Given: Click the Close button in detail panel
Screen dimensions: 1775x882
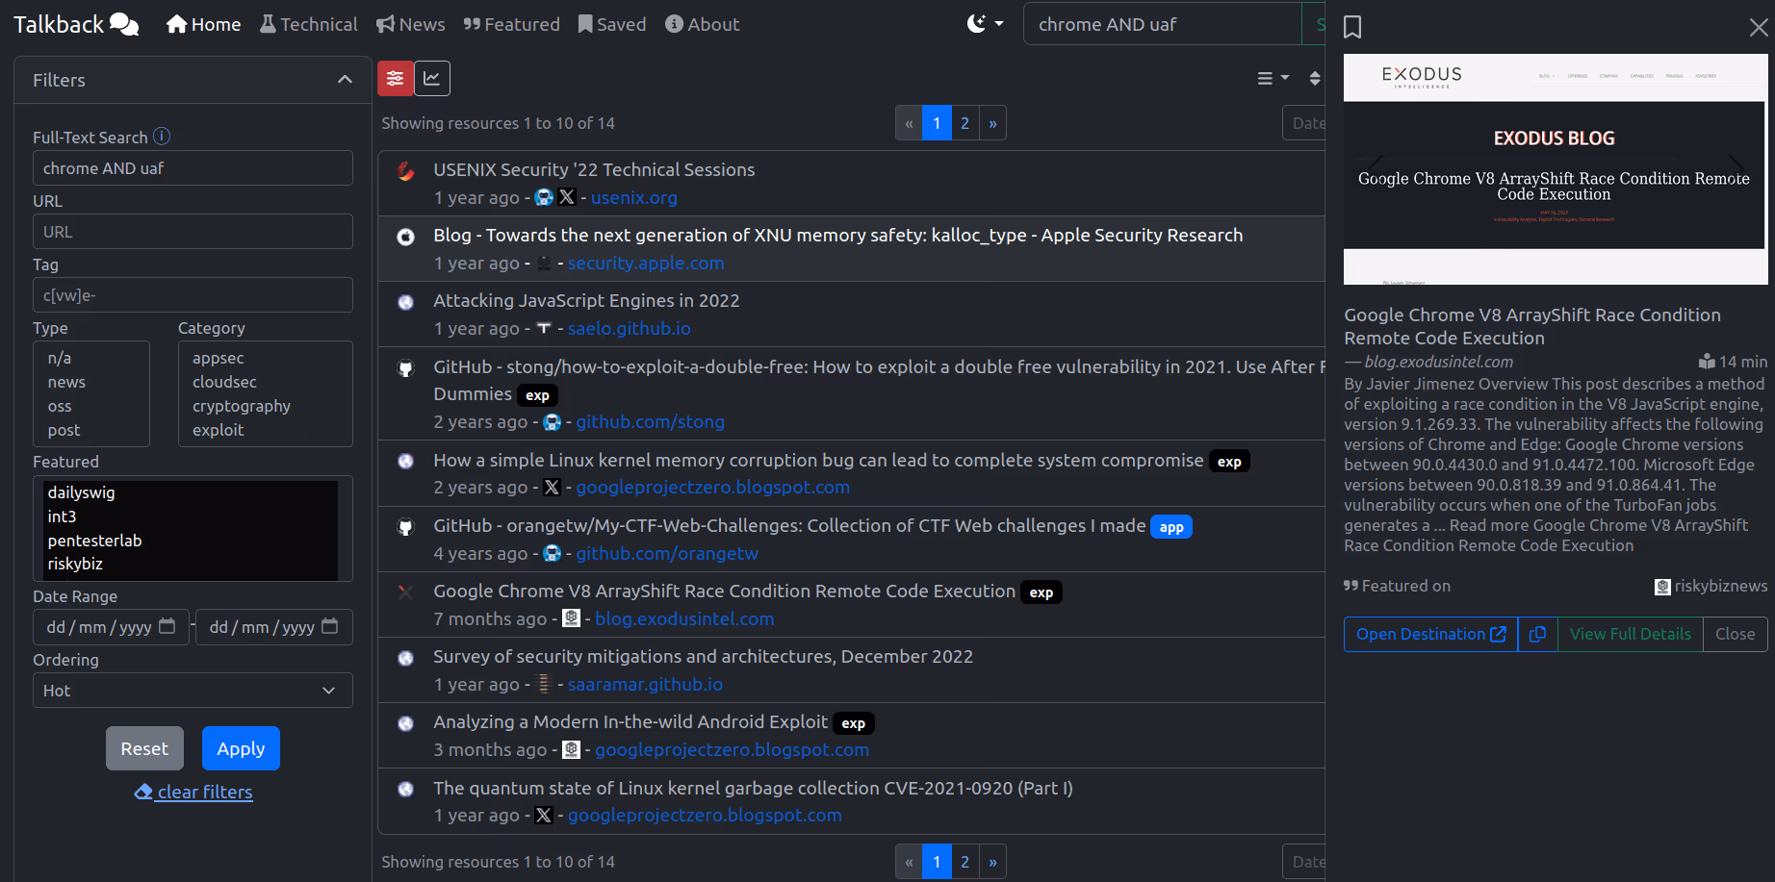Looking at the screenshot, I should pyautogui.click(x=1735, y=634).
